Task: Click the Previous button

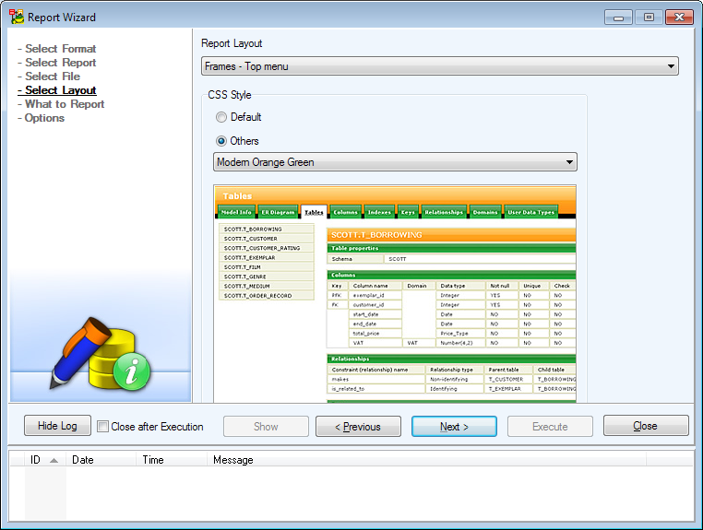Action: [358, 427]
